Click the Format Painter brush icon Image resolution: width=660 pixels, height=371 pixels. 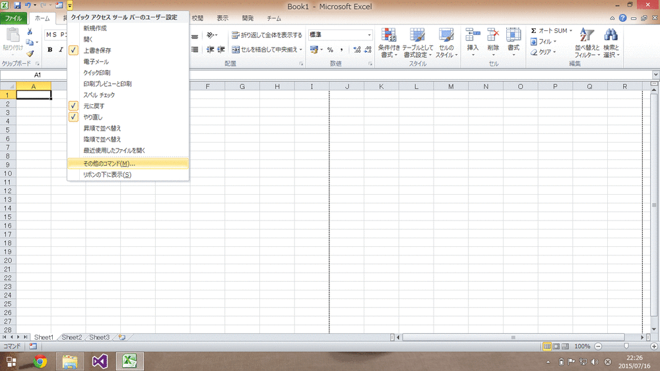[x=30, y=53]
